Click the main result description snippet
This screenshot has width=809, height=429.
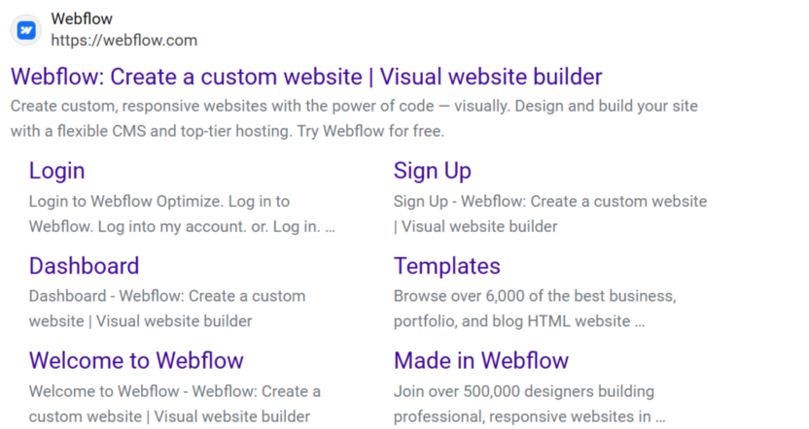[x=354, y=117]
